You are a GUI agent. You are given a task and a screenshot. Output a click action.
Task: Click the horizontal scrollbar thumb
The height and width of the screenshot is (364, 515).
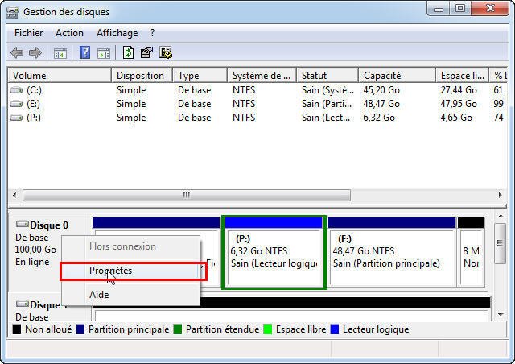click(187, 196)
